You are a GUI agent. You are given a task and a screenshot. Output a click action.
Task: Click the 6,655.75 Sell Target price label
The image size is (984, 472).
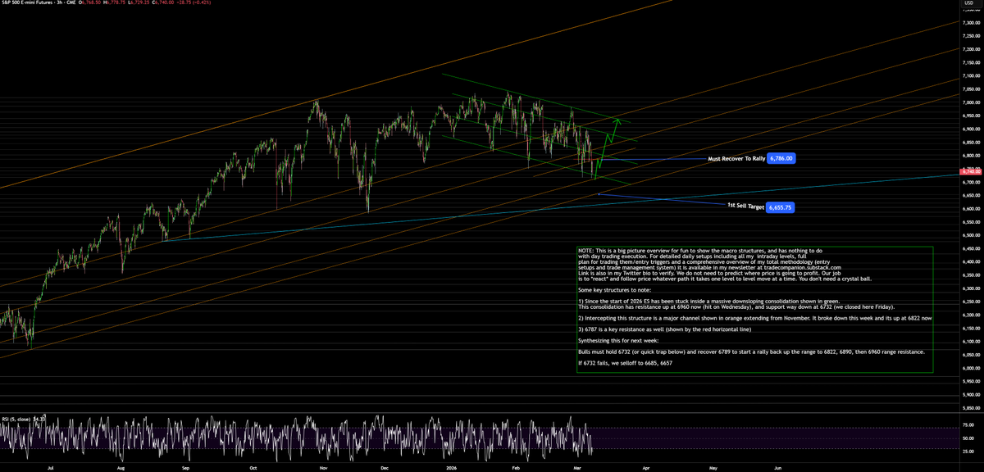coord(781,207)
